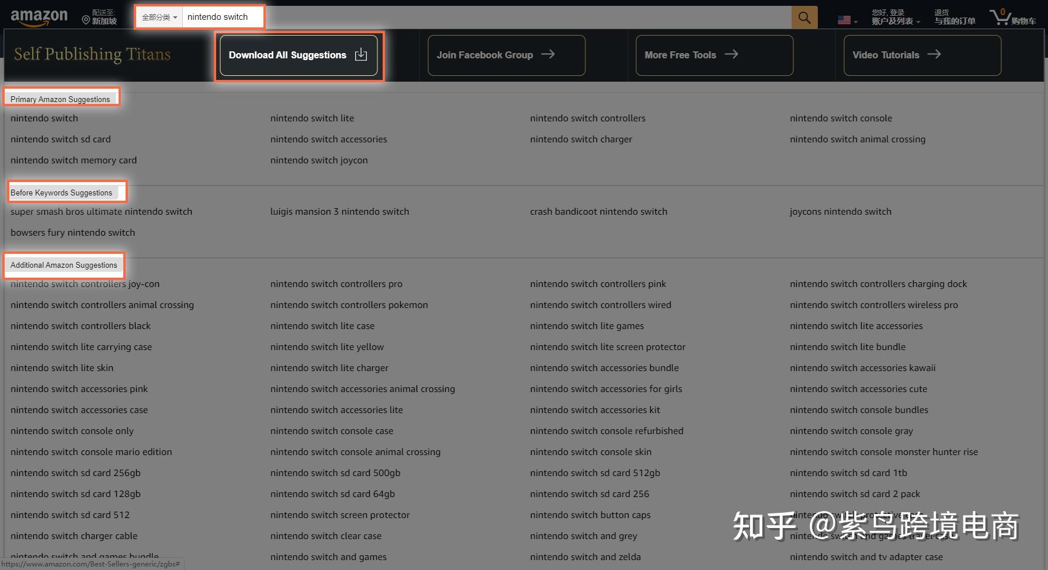
Task: Select nintendo switch console only
Action: coord(72,431)
